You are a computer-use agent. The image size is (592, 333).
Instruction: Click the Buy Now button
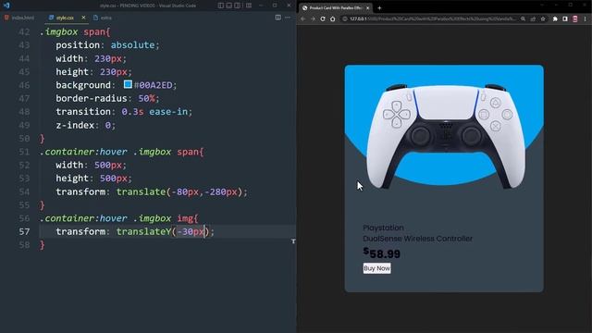(x=376, y=268)
